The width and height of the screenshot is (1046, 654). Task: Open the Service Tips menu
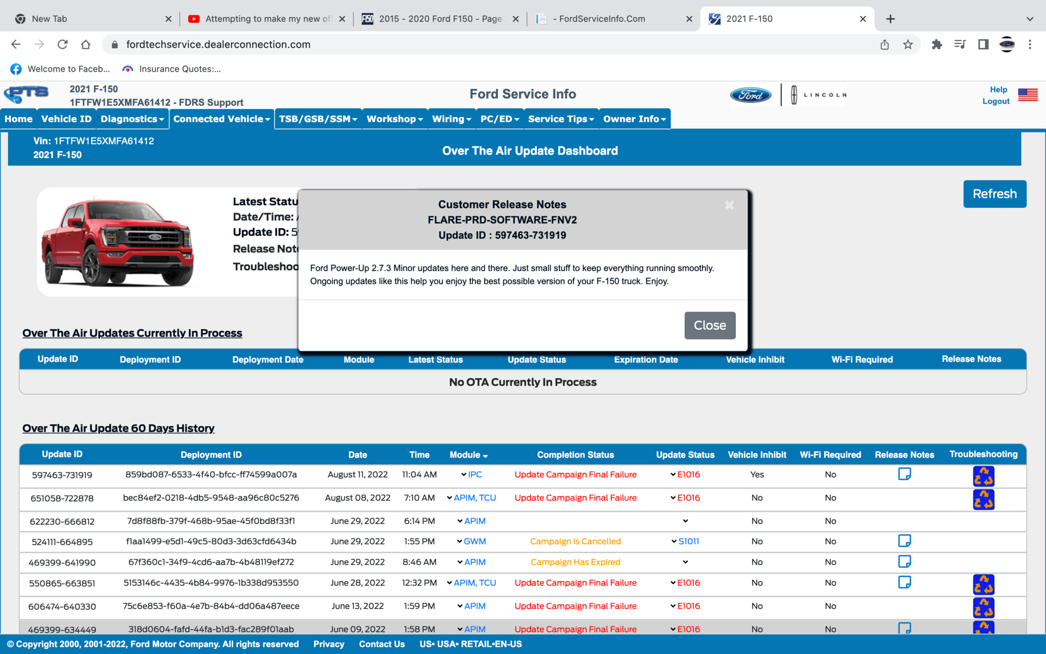click(560, 119)
